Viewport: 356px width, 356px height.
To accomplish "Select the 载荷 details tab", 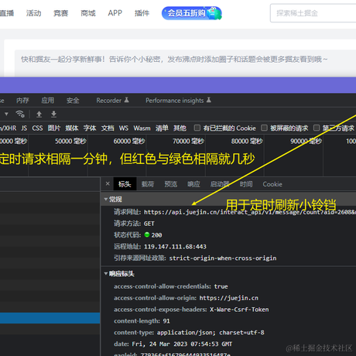I will (x=148, y=184).
